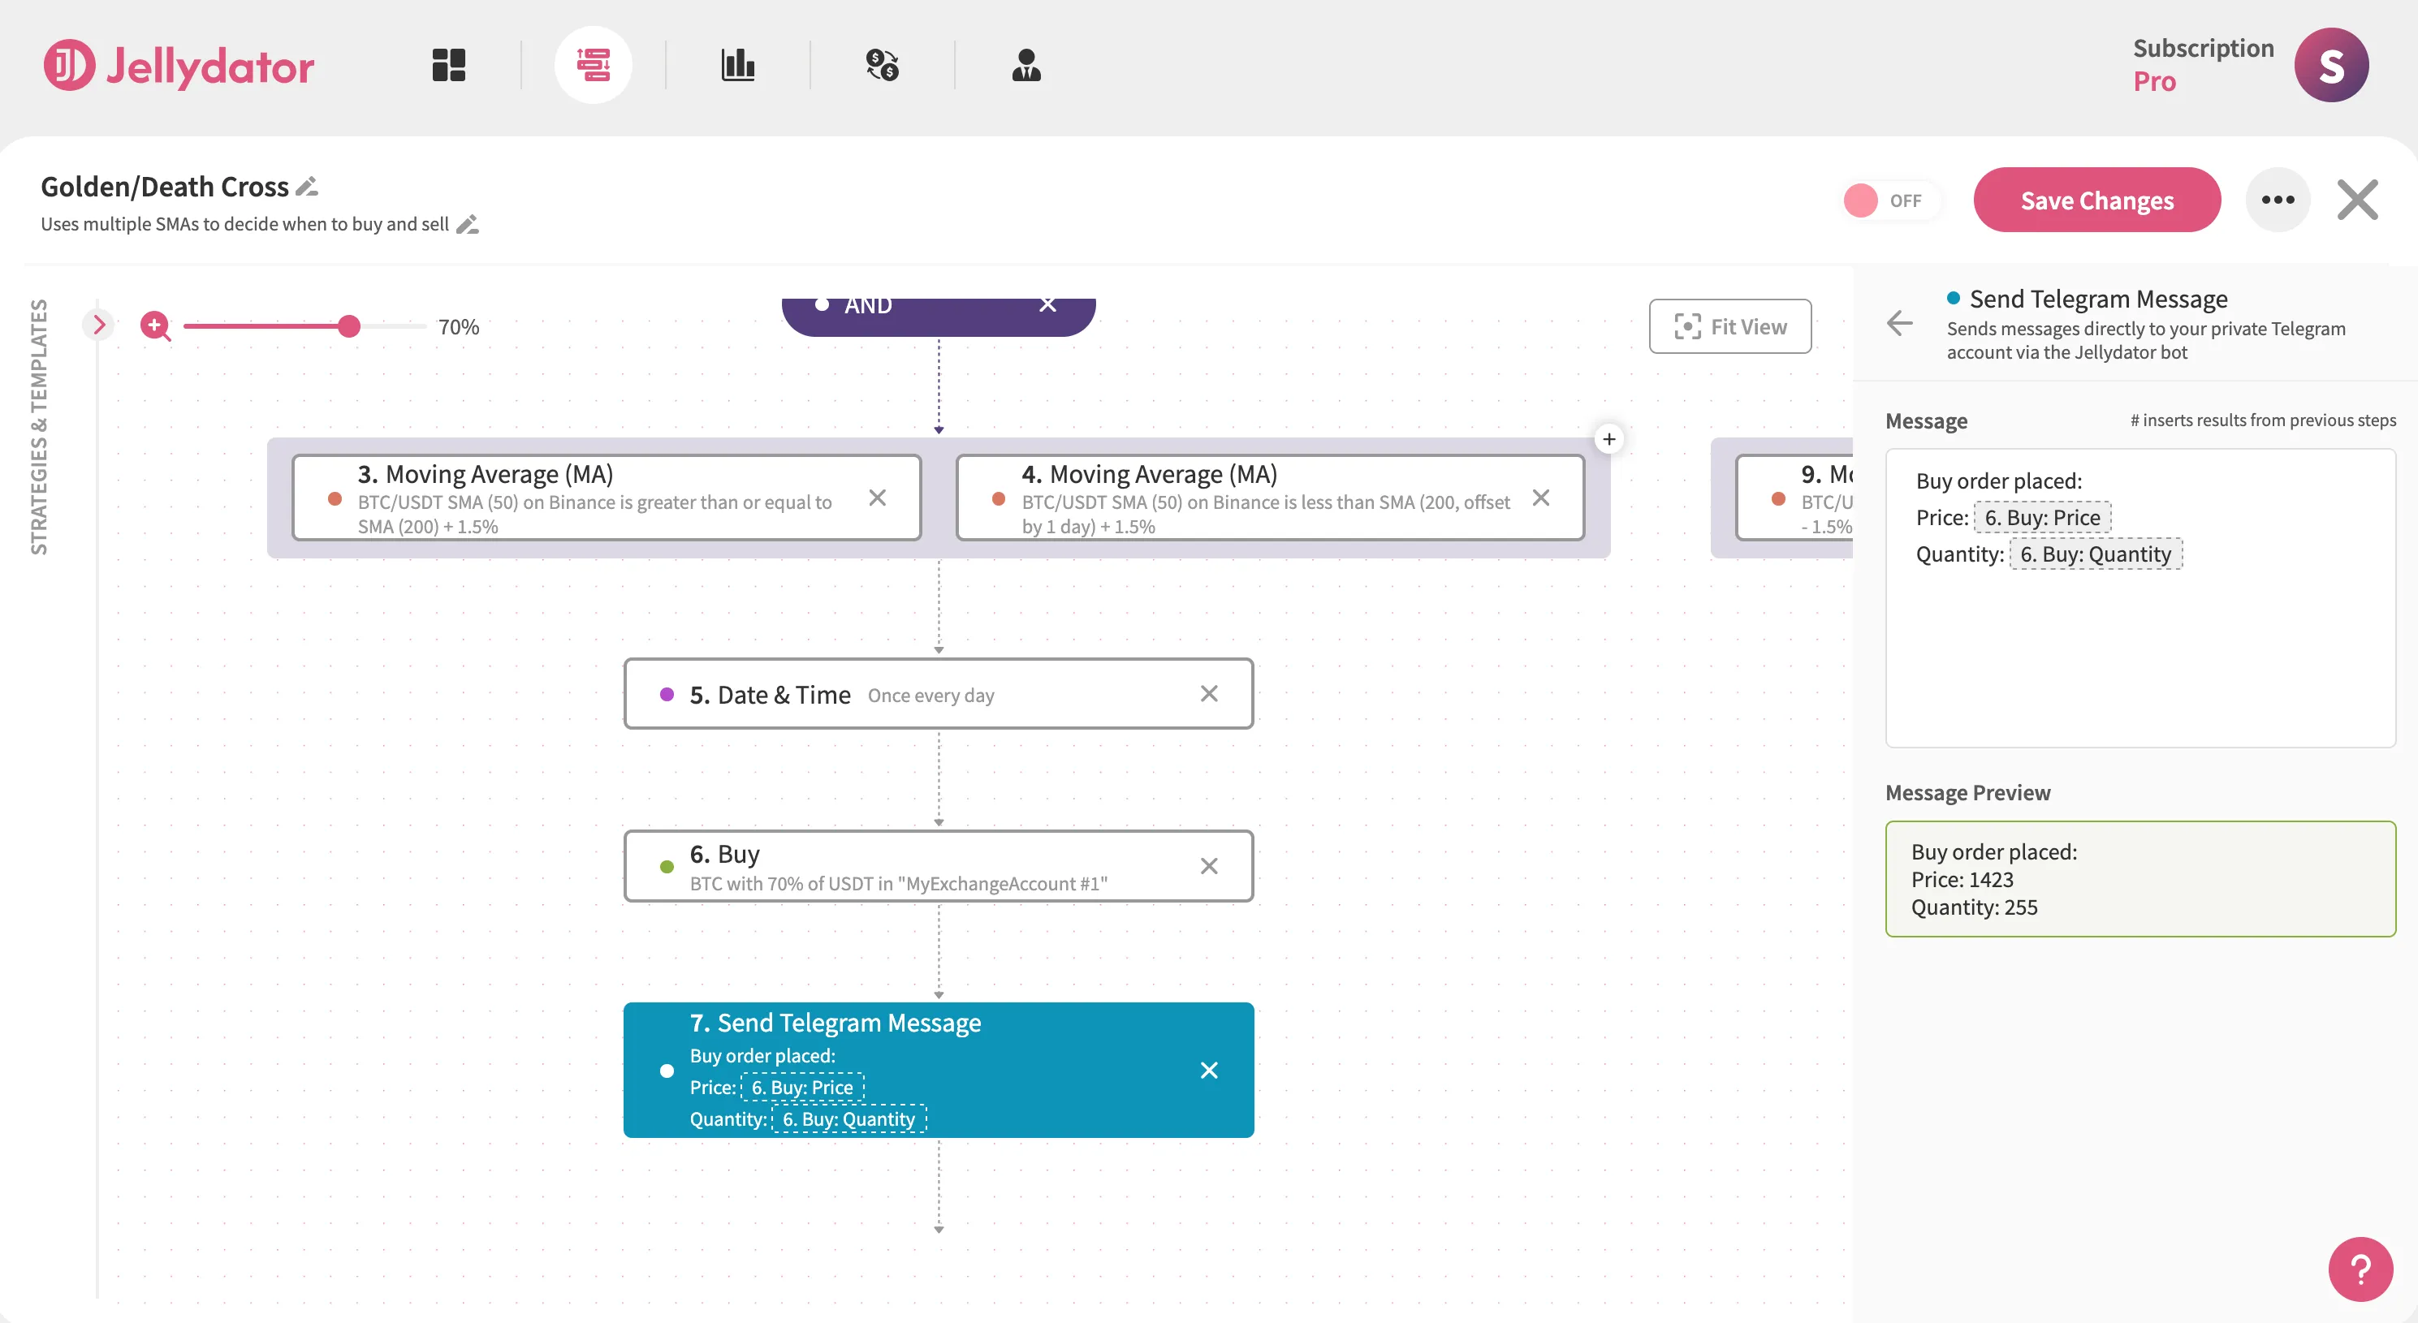Screen dimensions: 2418x1323
Task: Remove the 6. Buy node
Action: [x=1209, y=866]
